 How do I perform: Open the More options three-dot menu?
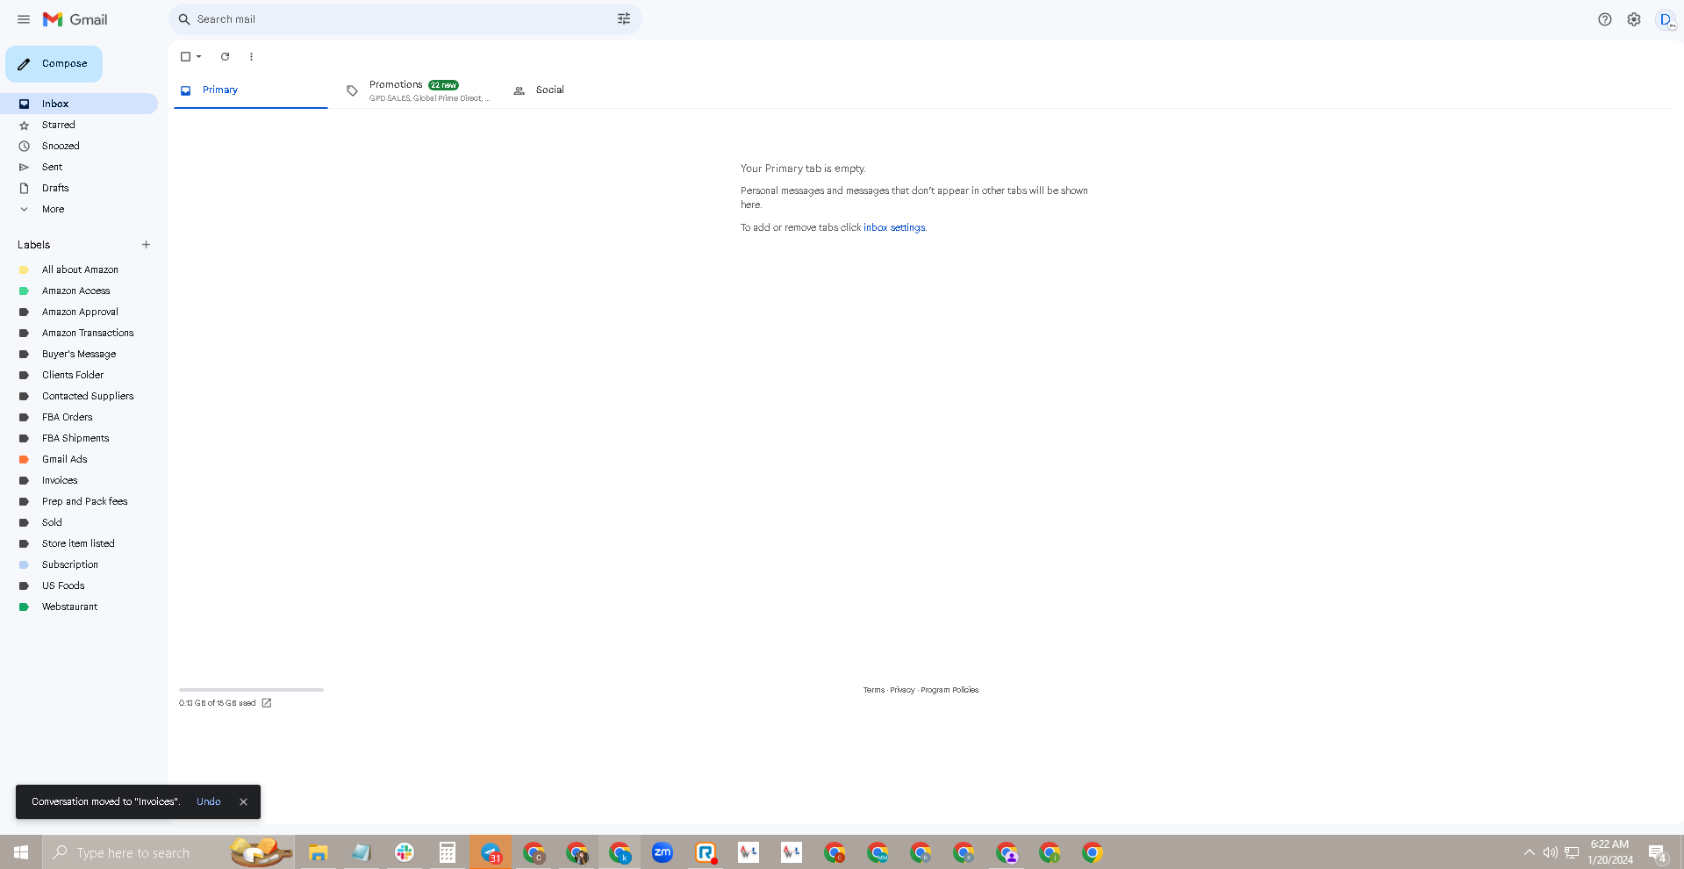pos(251,56)
